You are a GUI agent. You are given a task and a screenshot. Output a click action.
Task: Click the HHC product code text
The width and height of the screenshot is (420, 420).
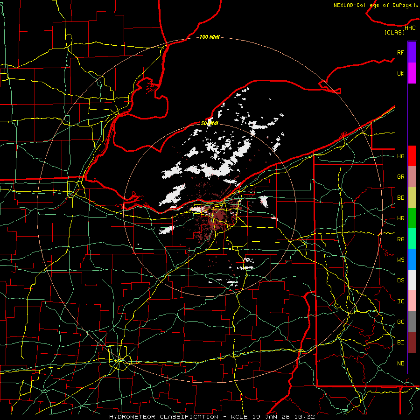(410, 28)
